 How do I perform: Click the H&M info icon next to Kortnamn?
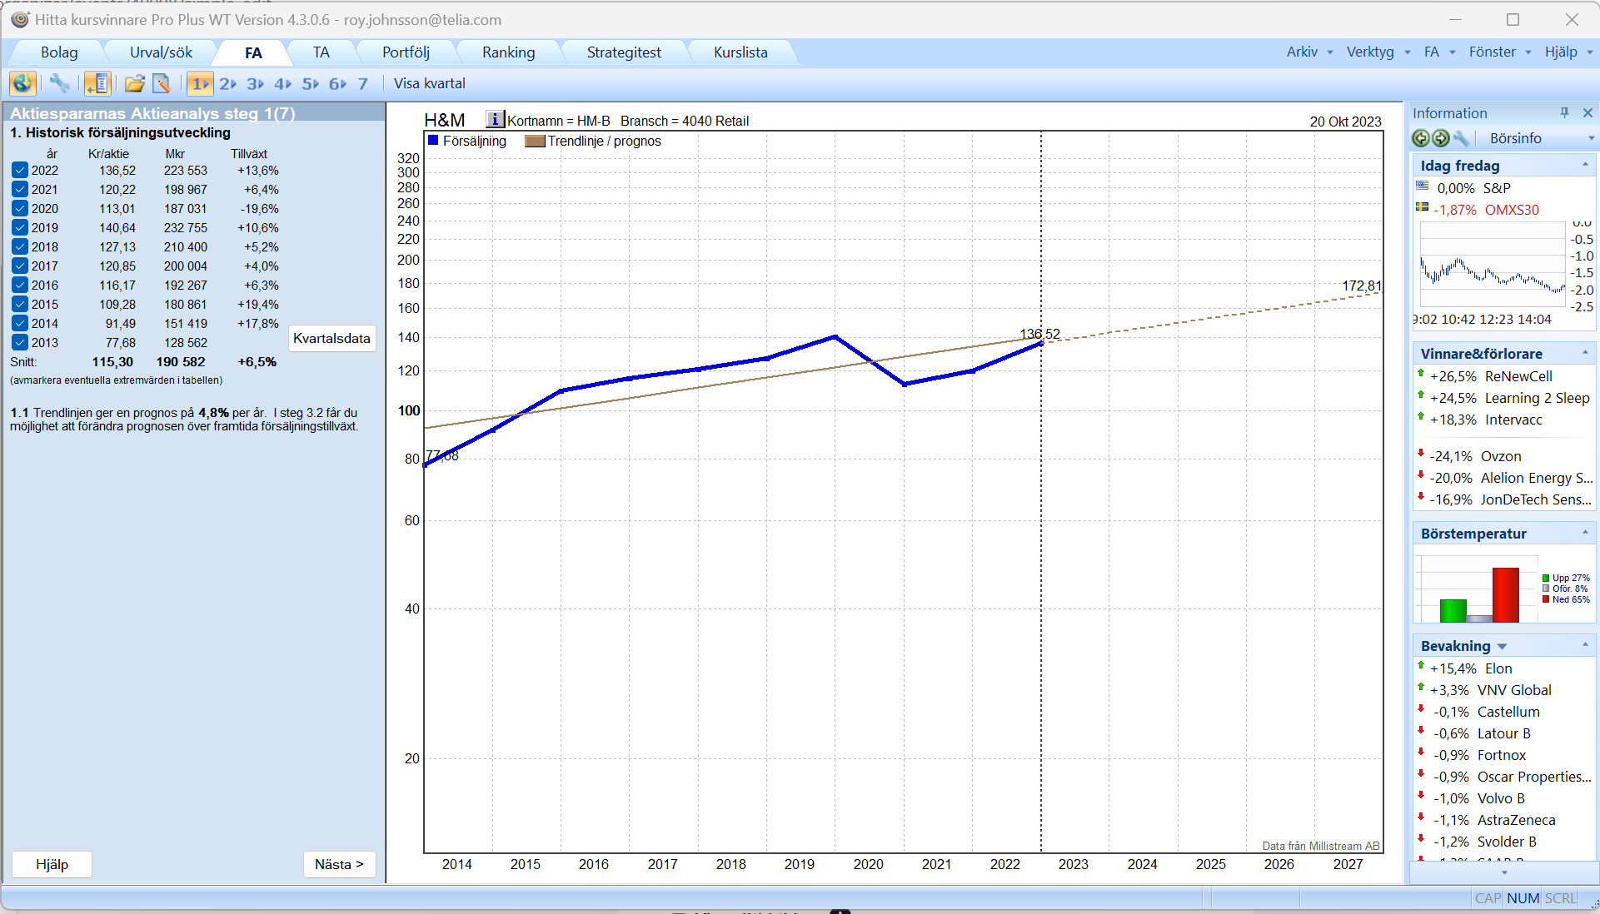coord(495,120)
